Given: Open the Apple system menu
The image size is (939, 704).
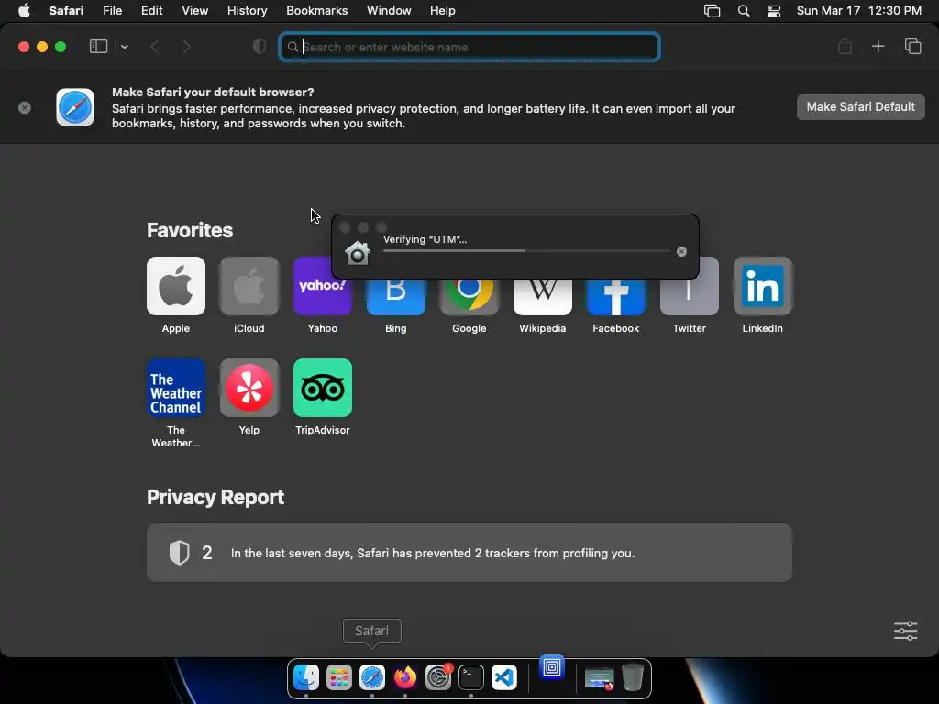Looking at the screenshot, I should [x=24, y=11].
